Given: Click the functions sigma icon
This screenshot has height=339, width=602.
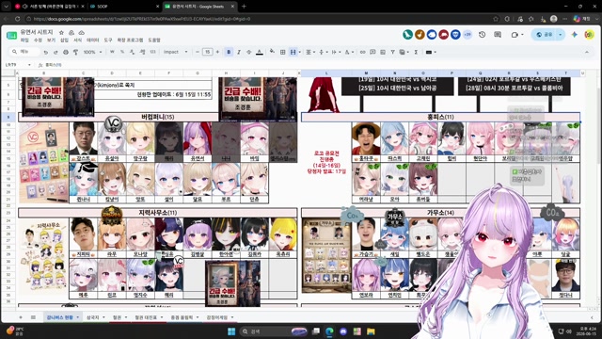Looking at the screenshot, I should [x=416, y=52].
